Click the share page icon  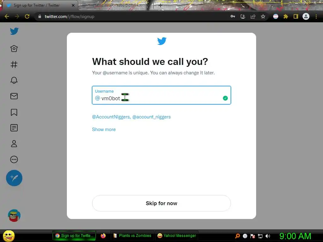click(253, 16)
